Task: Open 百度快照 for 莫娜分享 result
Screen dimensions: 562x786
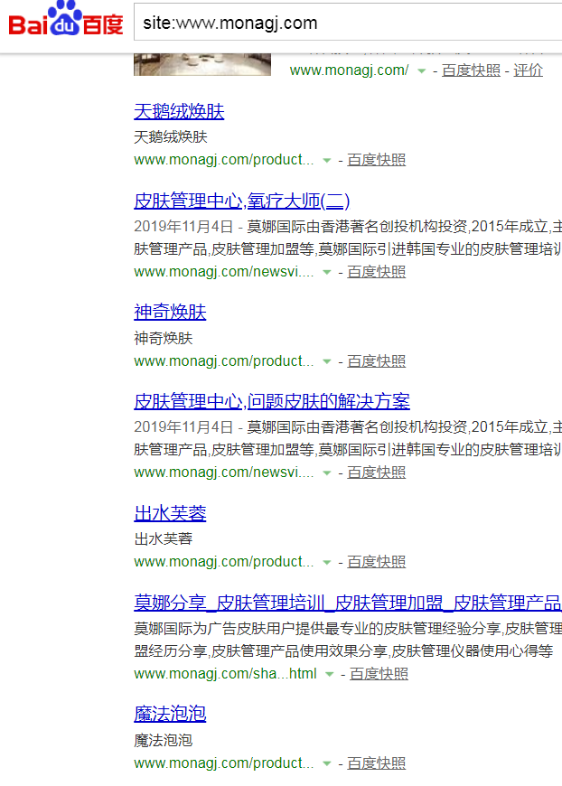Action: click(379, 674)
